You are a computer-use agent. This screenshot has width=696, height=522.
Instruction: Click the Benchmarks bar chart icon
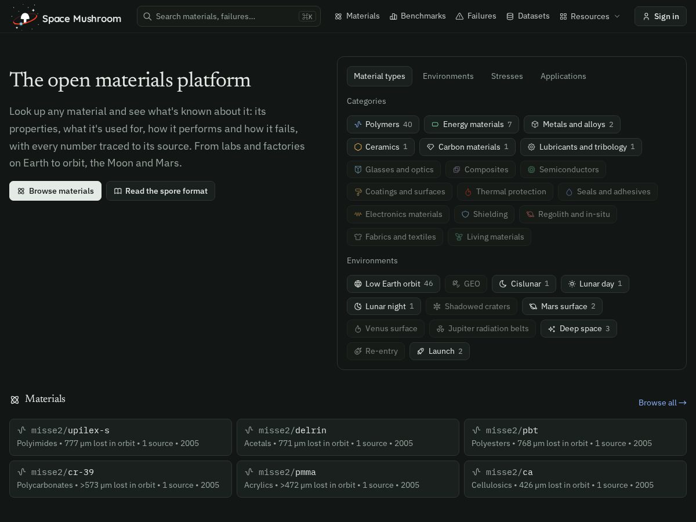click(393, 16)
